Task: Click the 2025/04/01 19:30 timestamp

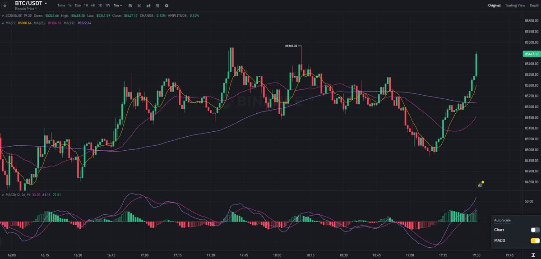Action: pos(19,16)
